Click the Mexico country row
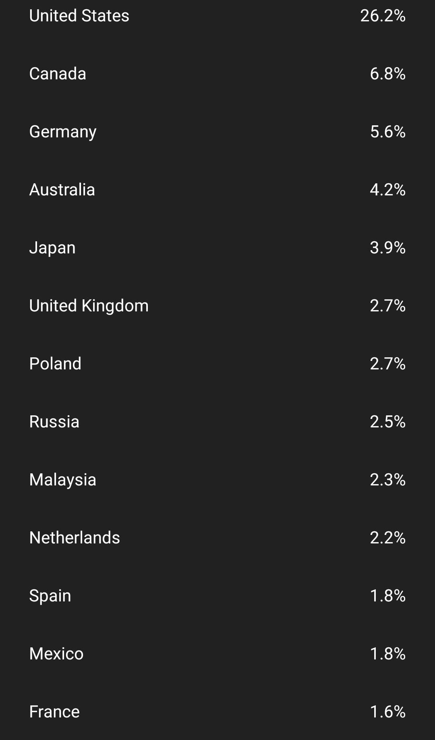Image resolution: width=435 pixels, height=740 pixels. coord(56,654)
